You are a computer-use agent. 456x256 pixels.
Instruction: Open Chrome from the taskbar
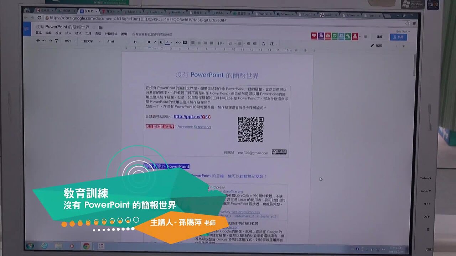(86, 246)
